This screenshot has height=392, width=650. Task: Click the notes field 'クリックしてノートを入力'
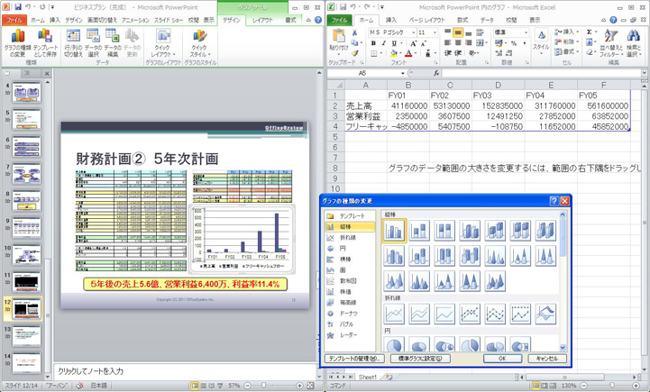pos(185,371)
